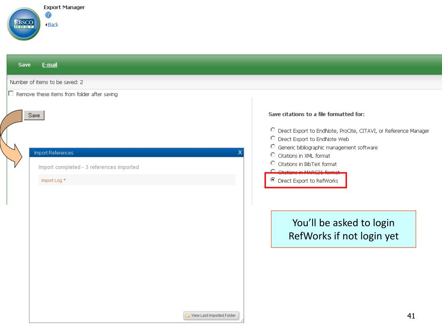Click the gray Save button

34,116
